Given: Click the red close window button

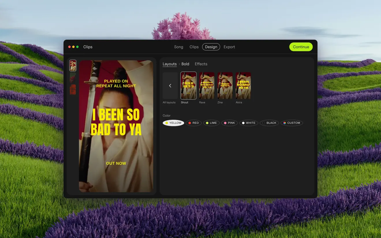Looking at the screenshot, I should (x=70, y=47).
